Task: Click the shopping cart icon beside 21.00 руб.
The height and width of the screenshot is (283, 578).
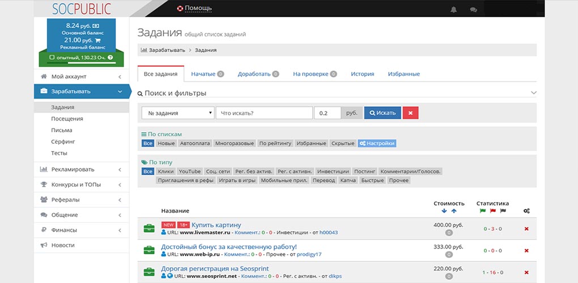Action: click(x=97, y=41)
